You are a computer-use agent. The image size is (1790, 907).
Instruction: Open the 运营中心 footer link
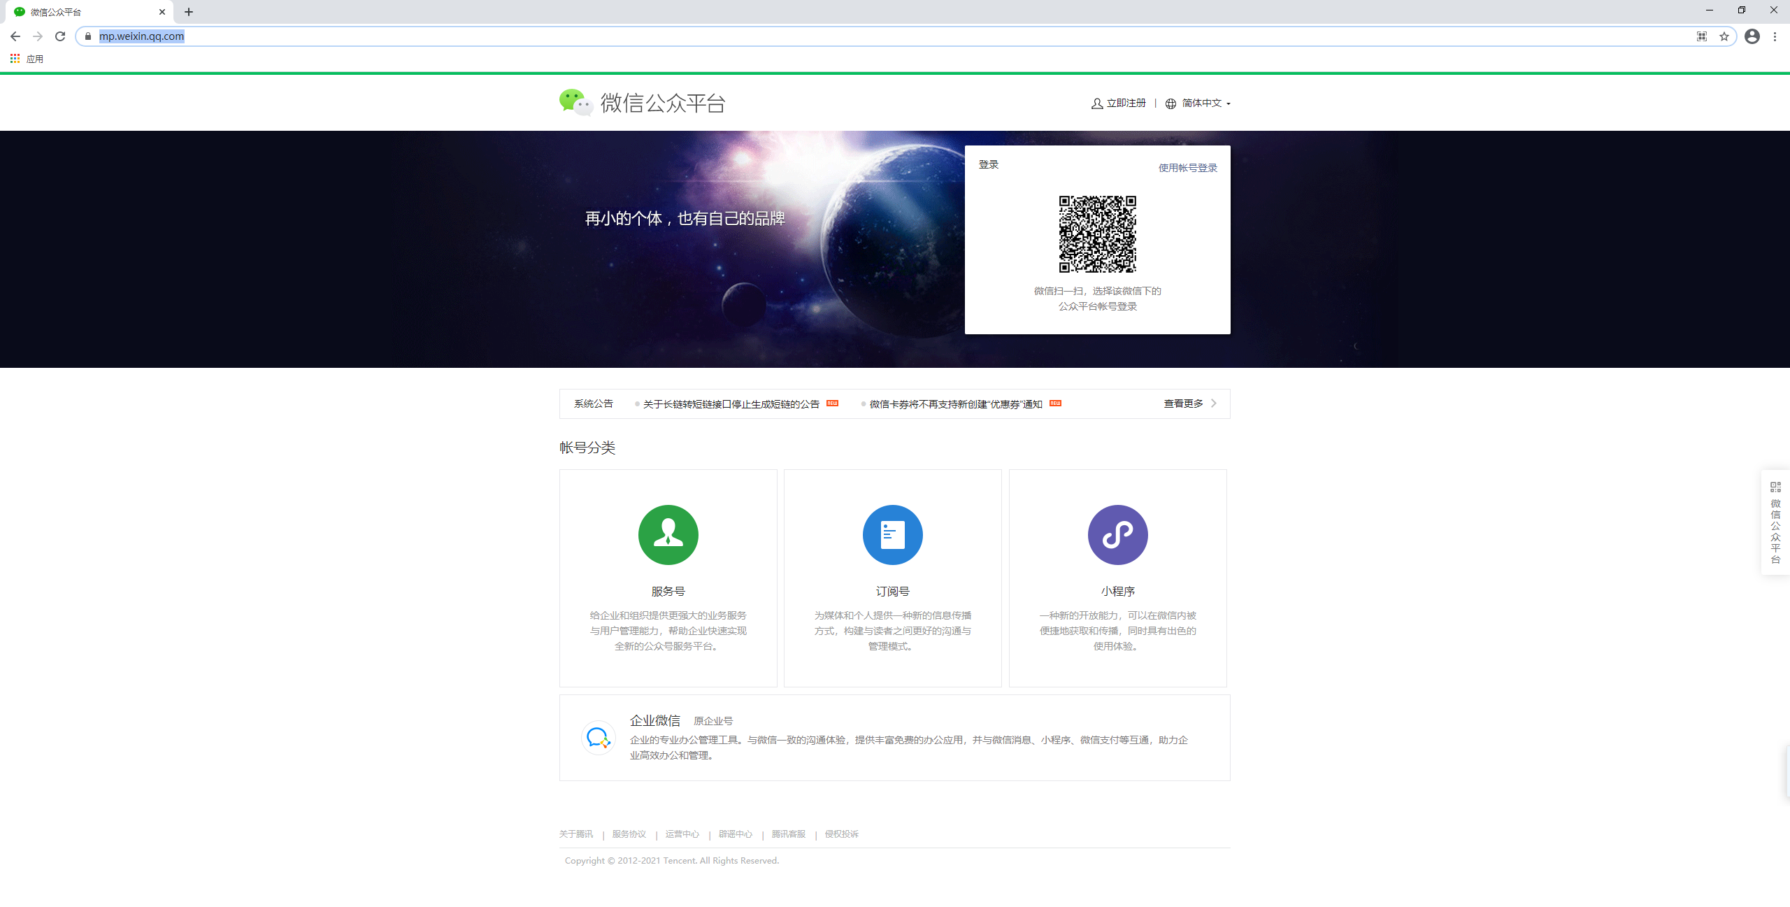click(682, 834)
